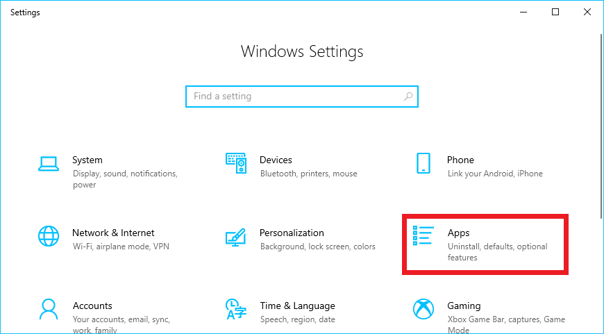Open the Network & Internet globe icon
This screenshot has width=604, height=334.
click(x=49, y=236)
